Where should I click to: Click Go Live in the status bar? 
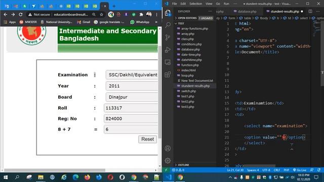click(x=300, y=170)
